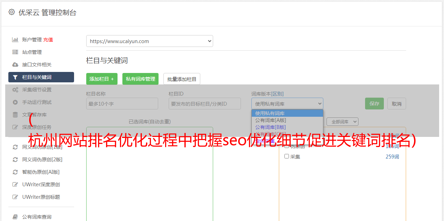Click the 259词 count link

[x=392, y=157]
